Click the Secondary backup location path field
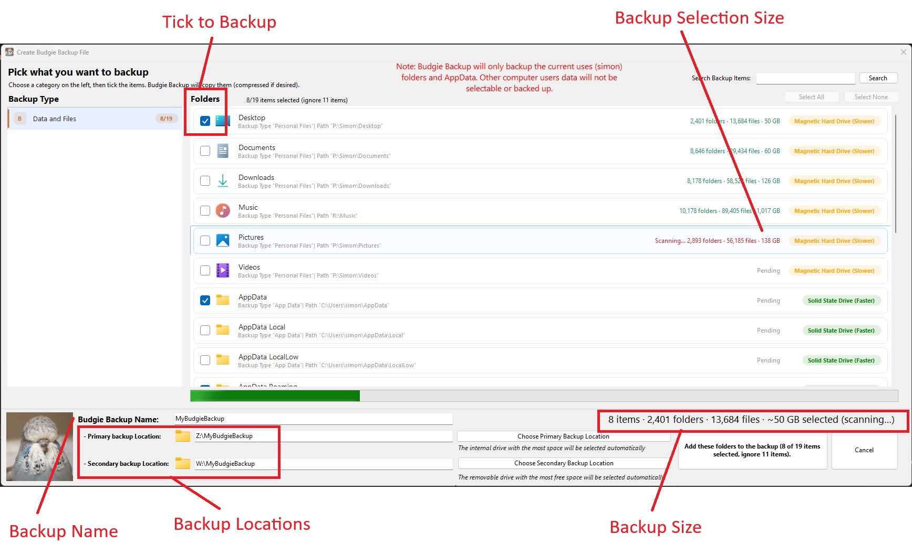The height and width of the screenshot is (544, 912). tap(324, 464)
